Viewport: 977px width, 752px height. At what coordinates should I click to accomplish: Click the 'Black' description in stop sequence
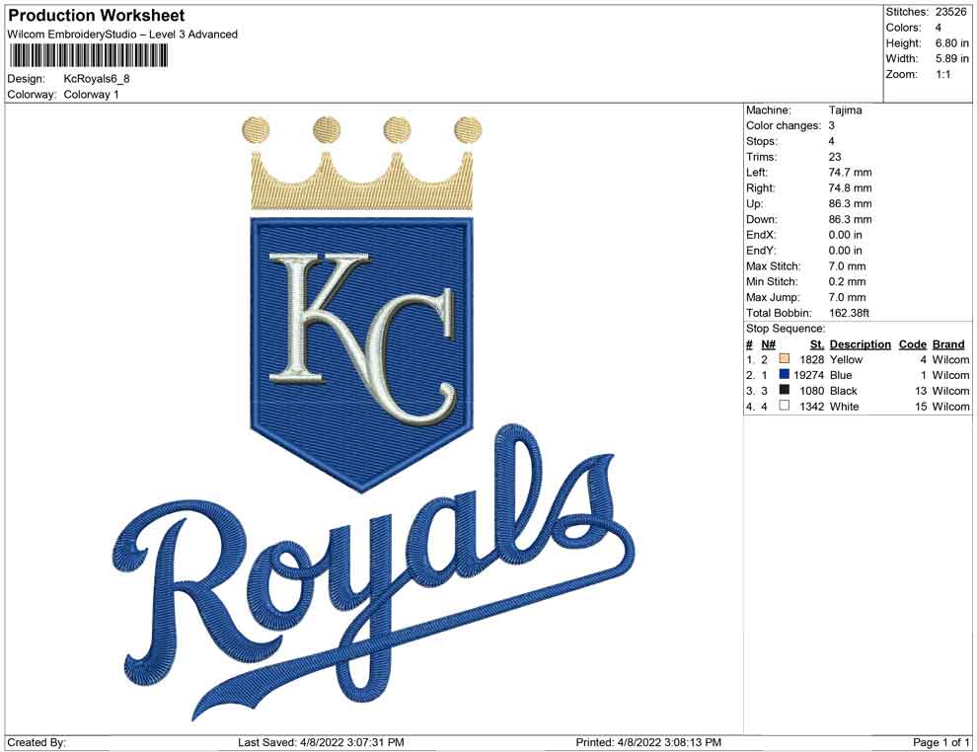(844, 391)
